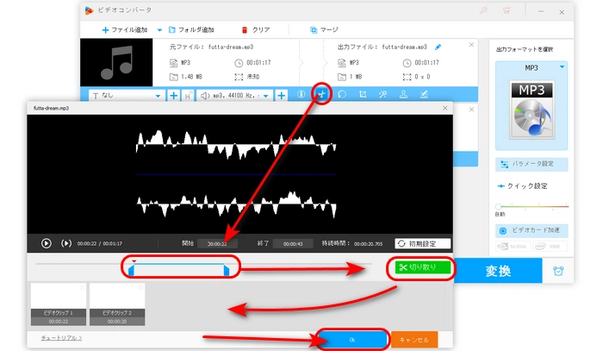Image resolution: width=603 pixels, height=351 pixels.
Task: Click the subtitle edit icon in toolbar
Action: 424,94
